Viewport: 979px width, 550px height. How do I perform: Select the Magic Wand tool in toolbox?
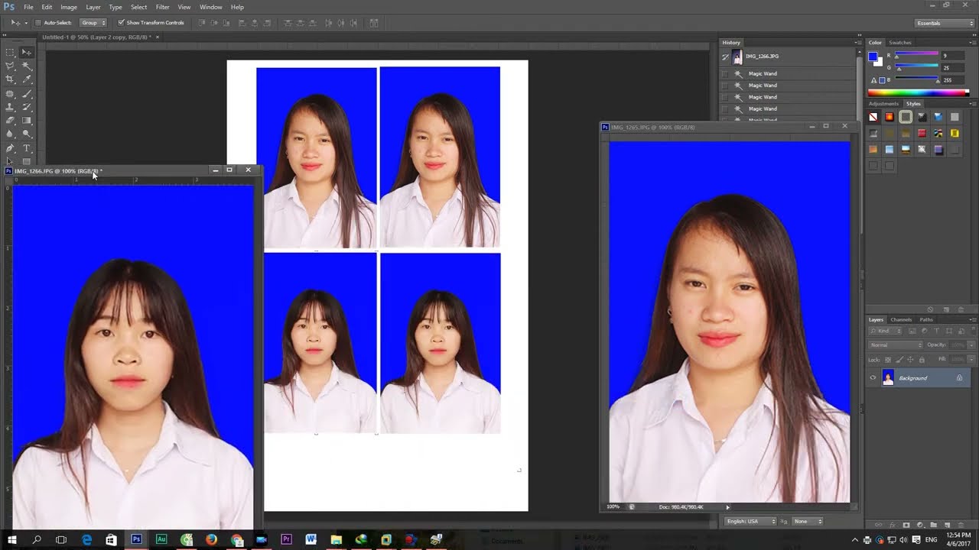(x=26, y=66)
